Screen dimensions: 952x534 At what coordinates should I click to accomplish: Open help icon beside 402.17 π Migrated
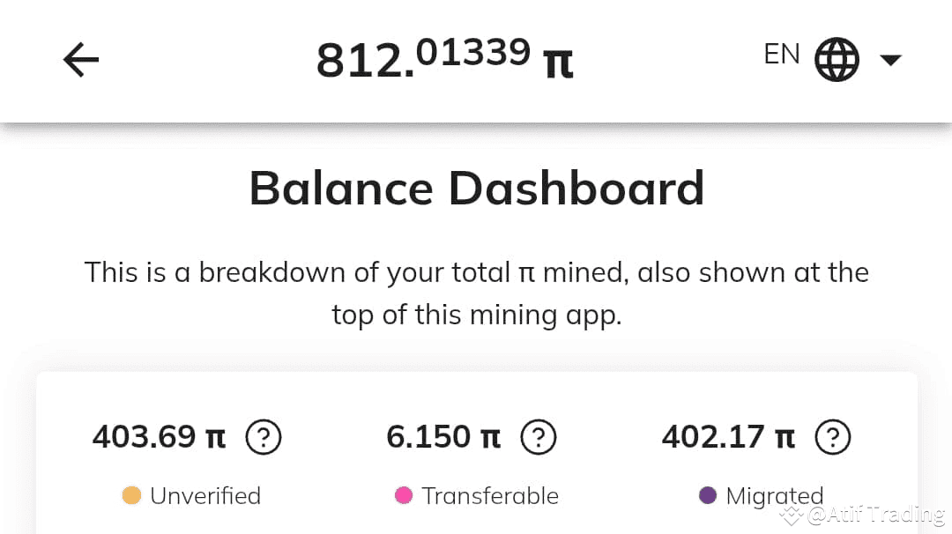833,437
